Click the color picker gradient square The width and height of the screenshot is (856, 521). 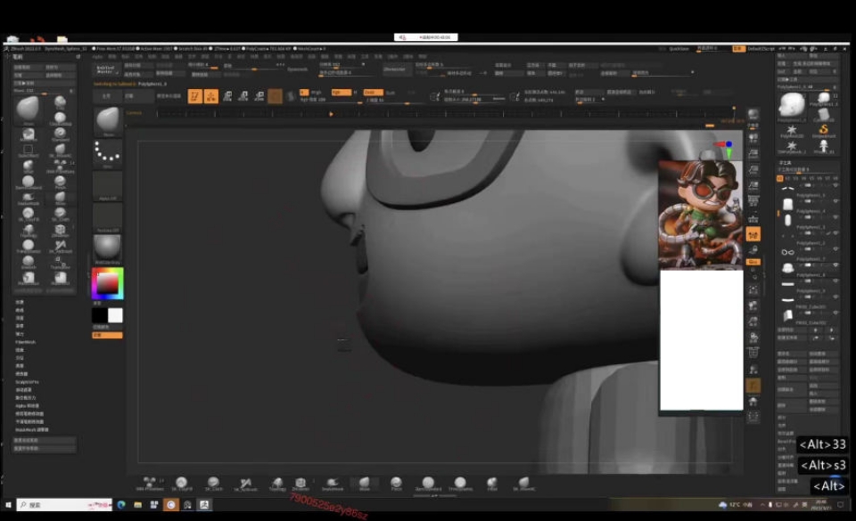click(107, 283)
